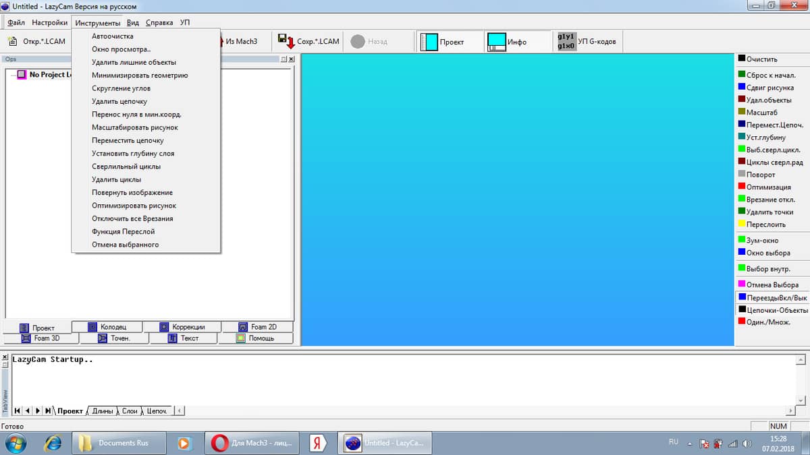Click the Откр.*.LCAM open file icon
This screenshot has width=810, height=455.
click(14, 42)
